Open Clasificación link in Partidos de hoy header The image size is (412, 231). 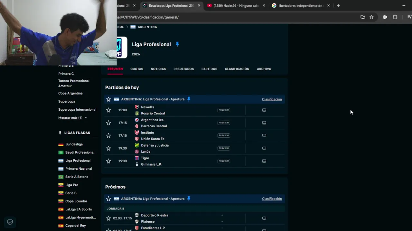point(272,99)
